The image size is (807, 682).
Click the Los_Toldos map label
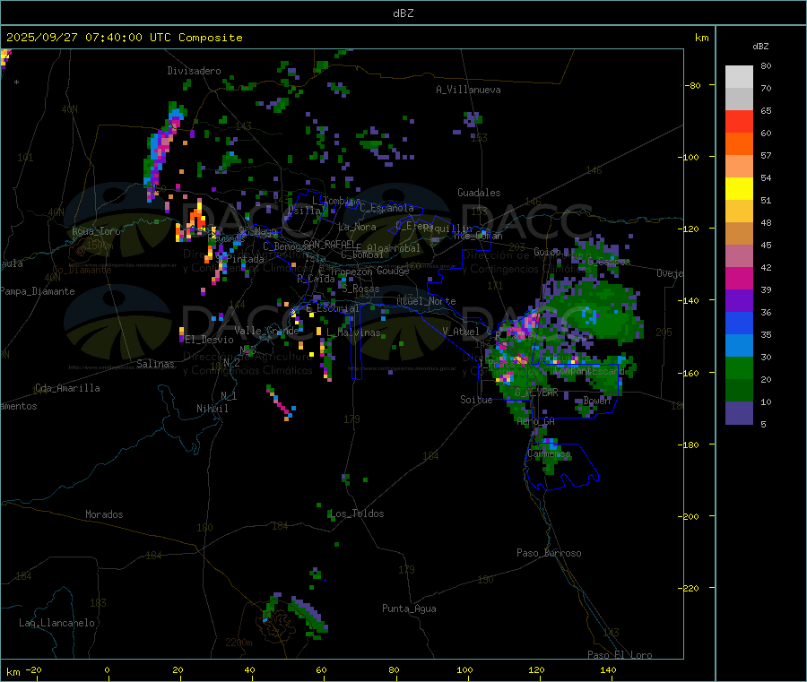coord(357,514)
